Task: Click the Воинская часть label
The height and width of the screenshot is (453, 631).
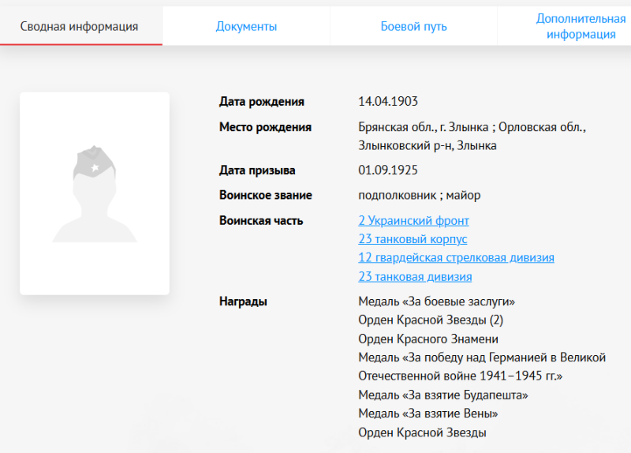Action: [x=261, y=221]
